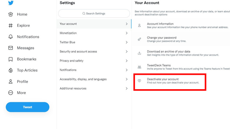Open Home via its house icon
This screenshot has height=129, width=230.
coord(11,14)
